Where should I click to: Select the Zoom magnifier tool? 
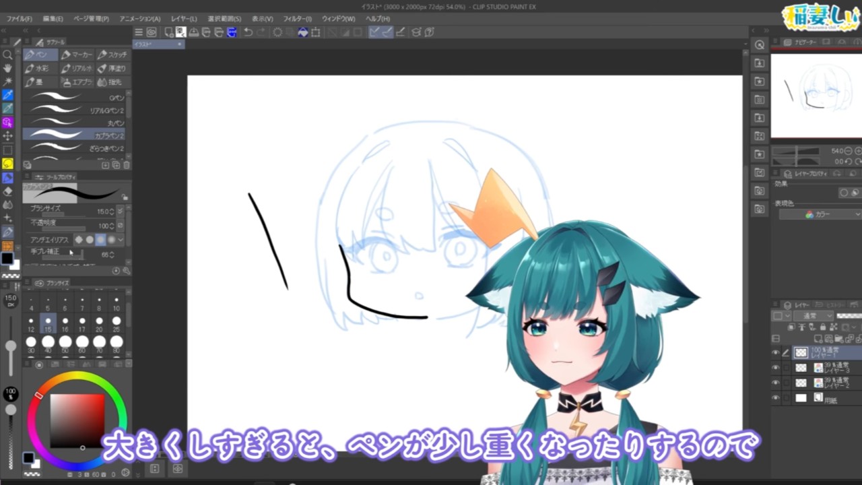click(8, 55)
